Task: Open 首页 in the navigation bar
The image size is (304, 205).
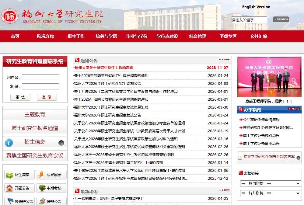Action: pos(15,36)
